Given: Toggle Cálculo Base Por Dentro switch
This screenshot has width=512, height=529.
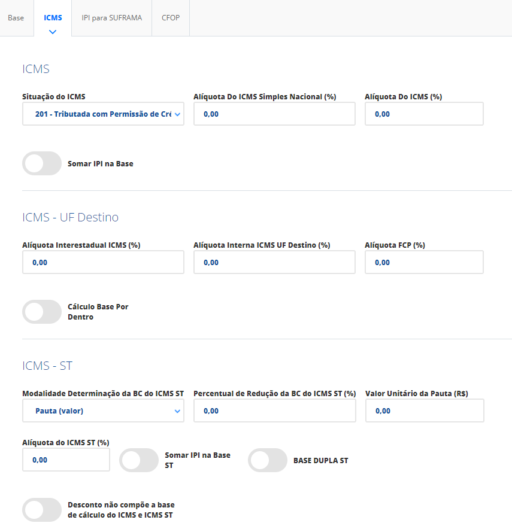Looking at the screenshot, I should coord(42,312).
